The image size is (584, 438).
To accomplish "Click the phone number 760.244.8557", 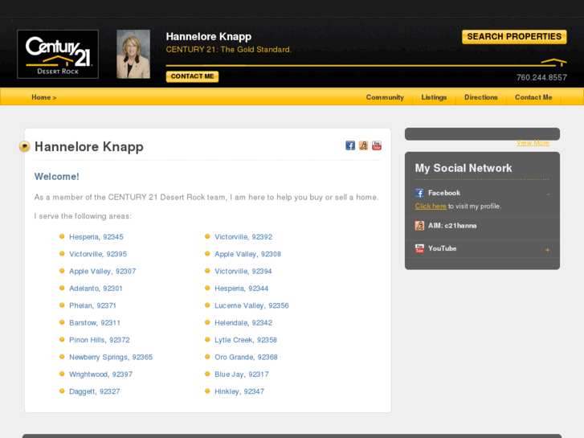I will pos(541,77).
